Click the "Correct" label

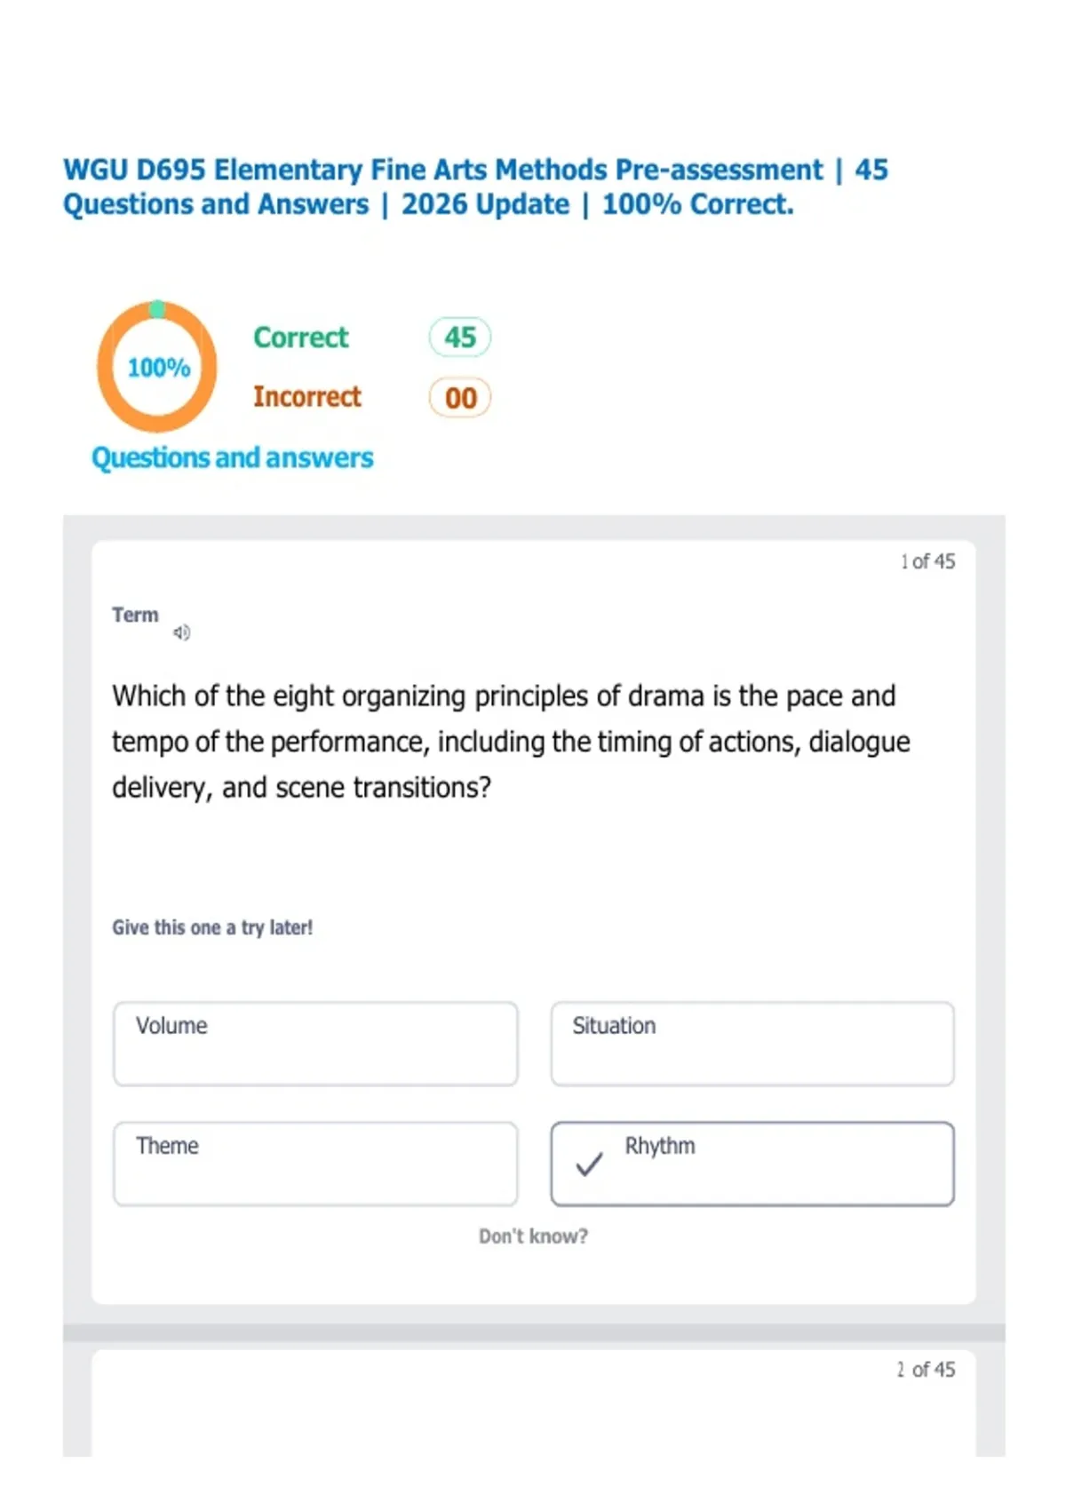coord(300,338)
